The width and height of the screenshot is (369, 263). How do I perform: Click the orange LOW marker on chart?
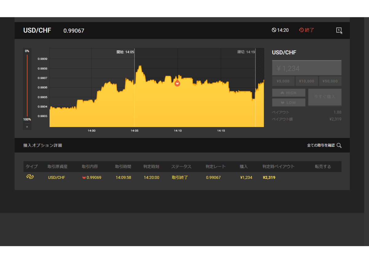click(177, 83)
